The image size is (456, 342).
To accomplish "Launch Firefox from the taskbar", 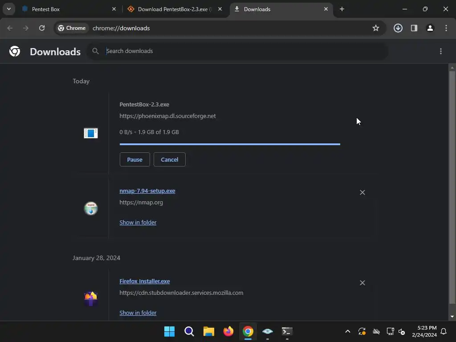I will (228, 331).
